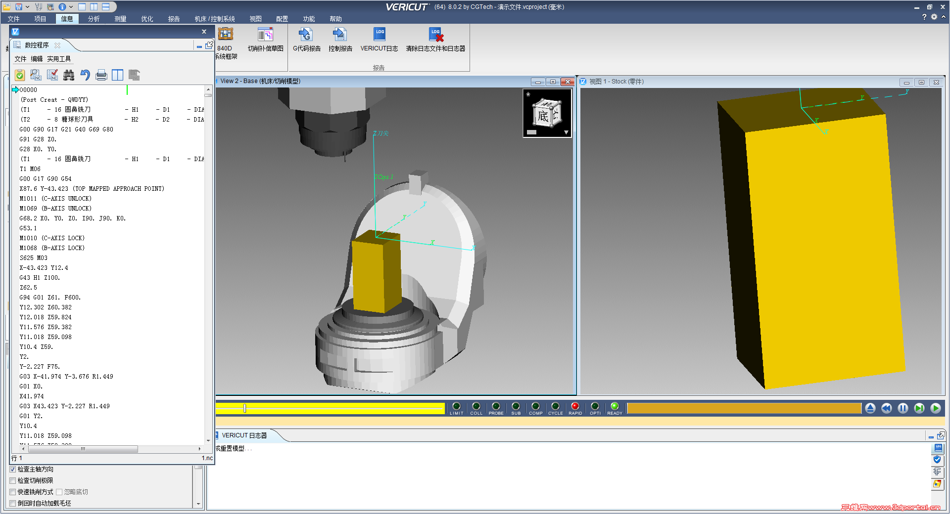Click the horizontal scrollbar of NC program list
The height and width of the screenshot is (514, 950).
(111, 449)
